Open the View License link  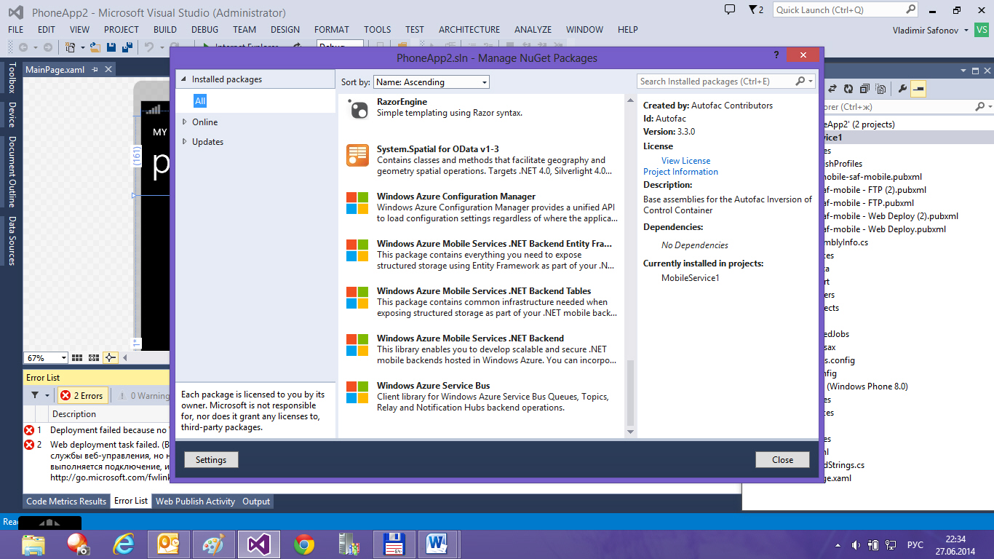pos(685,161)
